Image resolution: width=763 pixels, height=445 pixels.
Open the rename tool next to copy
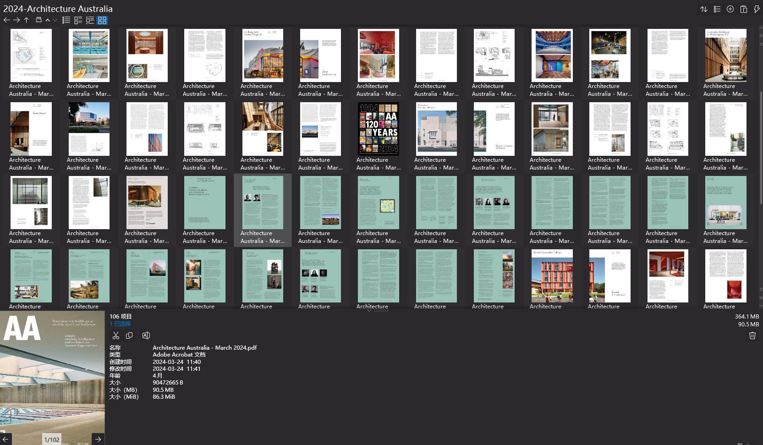[x=146, y=335]
